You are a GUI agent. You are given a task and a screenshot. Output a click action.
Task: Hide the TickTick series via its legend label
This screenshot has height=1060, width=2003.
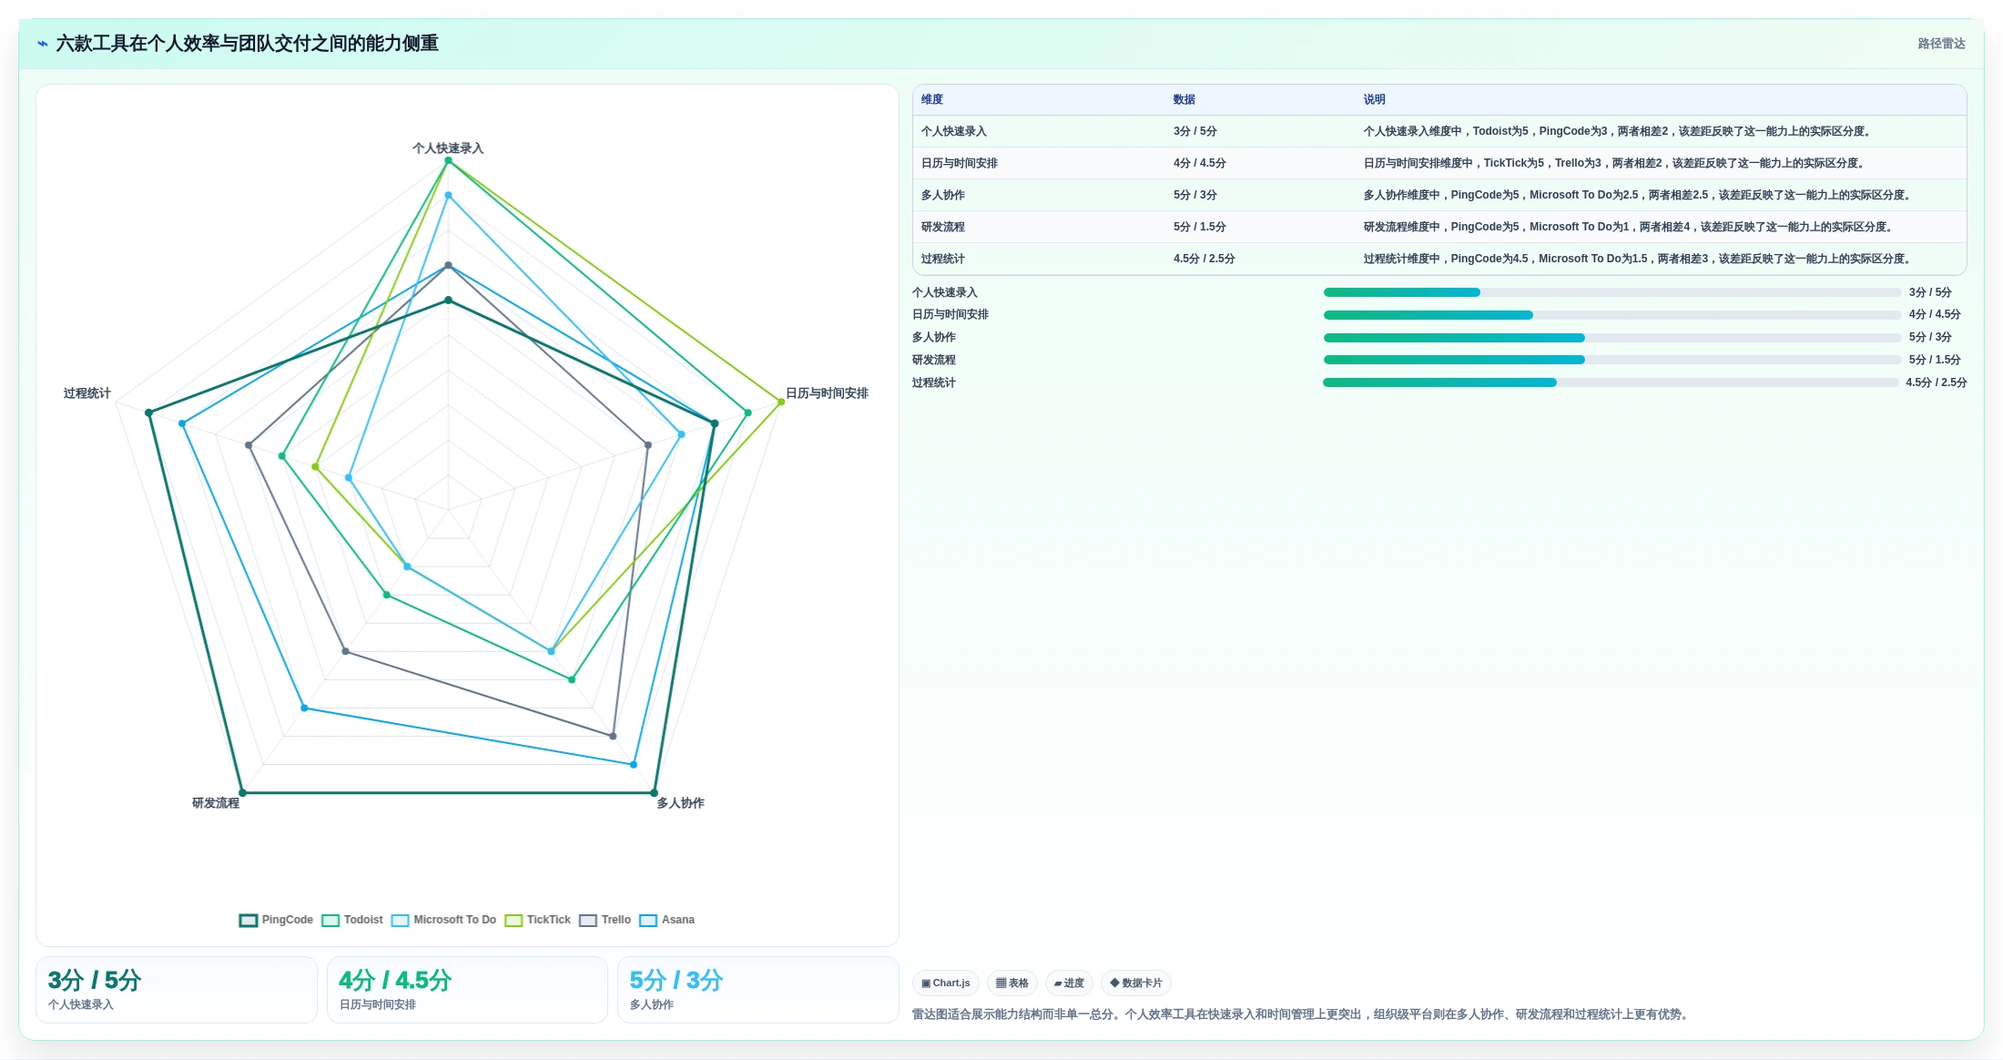(549, 920)
